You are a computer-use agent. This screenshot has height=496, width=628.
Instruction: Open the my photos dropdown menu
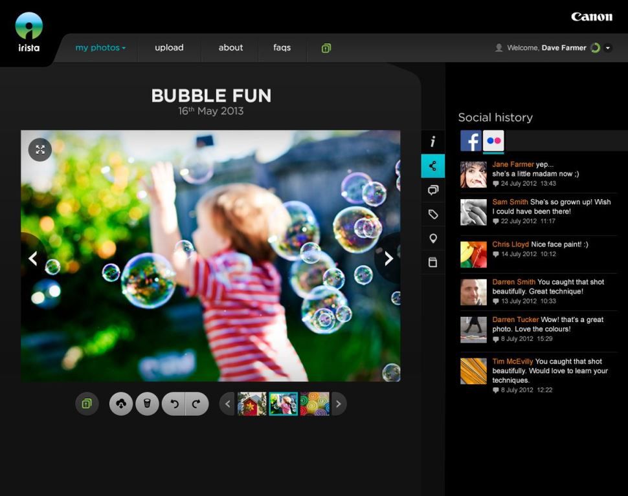coord(100,48)
